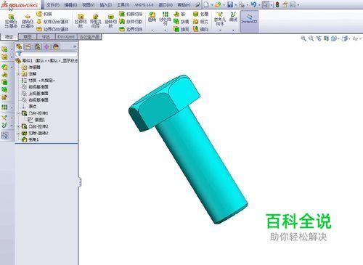Open the dropdown arrow under Linear Pattern (线性阵列)
This screenshot has width=363, height=265.
pos(165,30)
